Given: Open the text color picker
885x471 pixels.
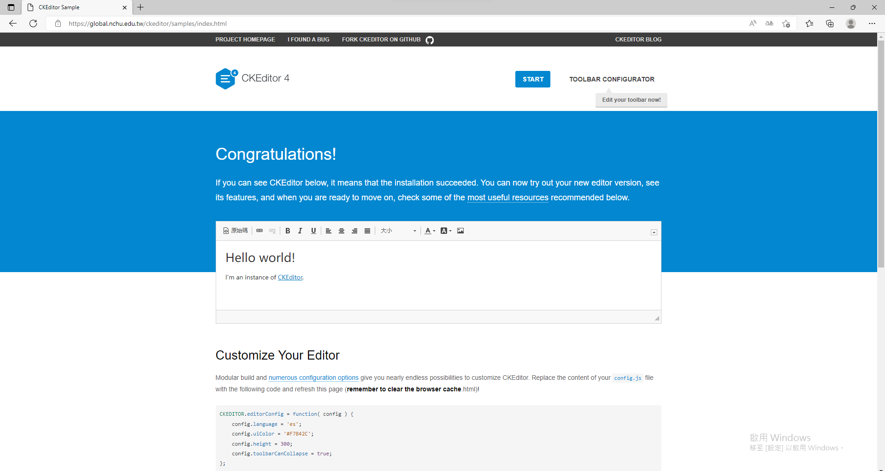Looking at the screenshot, I should (x=430, y=231).
